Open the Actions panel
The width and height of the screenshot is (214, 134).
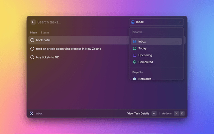coord(167,114)
